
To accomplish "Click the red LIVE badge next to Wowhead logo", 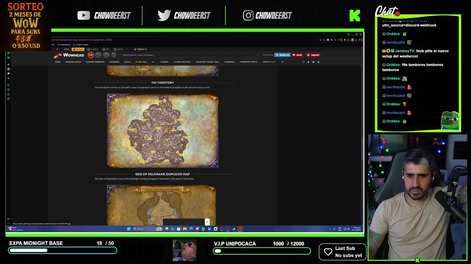I will (91, 55).
